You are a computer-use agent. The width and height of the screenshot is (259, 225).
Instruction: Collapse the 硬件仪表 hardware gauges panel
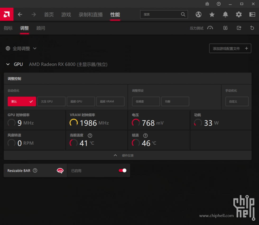[x=128, y=155]
